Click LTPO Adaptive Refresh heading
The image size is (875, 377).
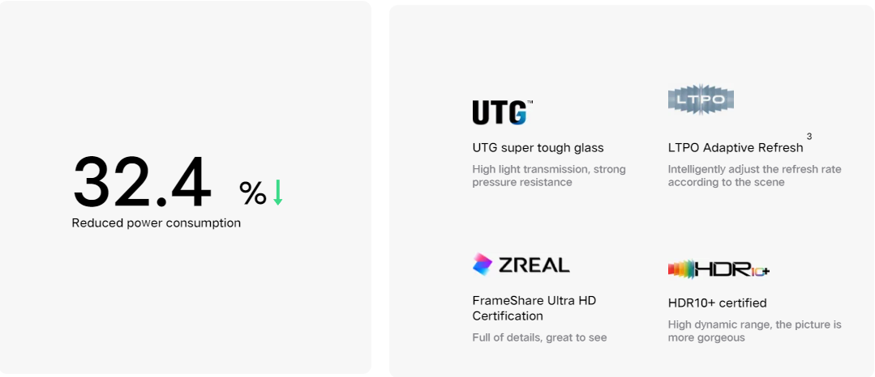pos(736,148)
